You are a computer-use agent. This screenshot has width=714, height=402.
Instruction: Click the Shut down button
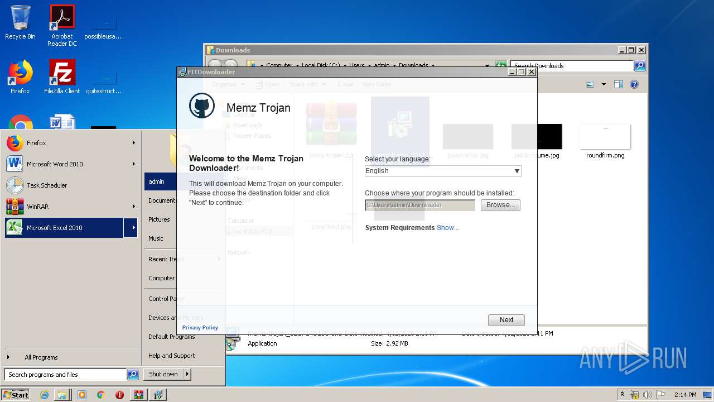click(x=163, y=374)
